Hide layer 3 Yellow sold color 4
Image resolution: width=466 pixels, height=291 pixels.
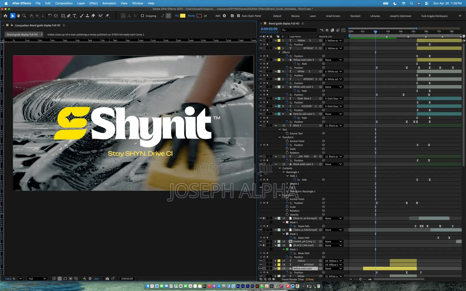(261, 60)
